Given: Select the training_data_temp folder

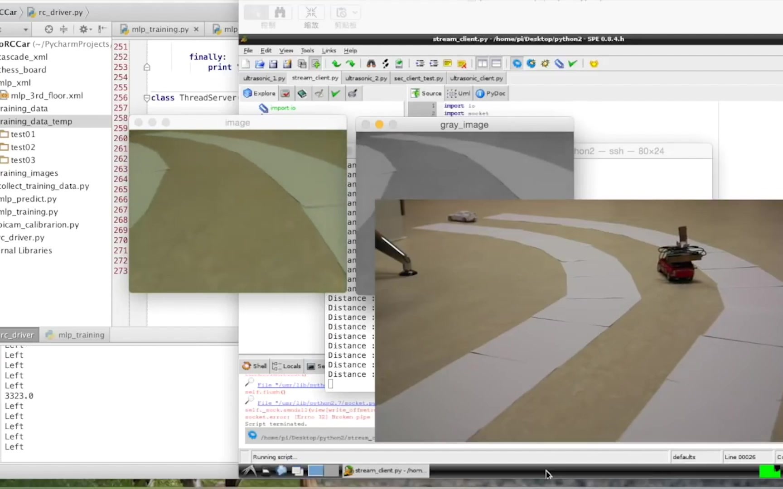Looking at the screenshot, I should point(36,121).
